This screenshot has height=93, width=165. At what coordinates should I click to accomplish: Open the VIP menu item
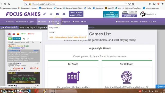coord(84,21)
